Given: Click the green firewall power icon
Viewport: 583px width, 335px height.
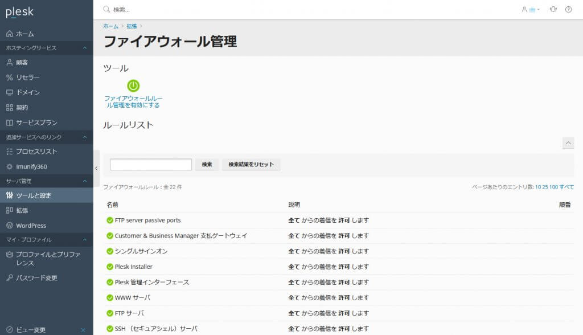Looking at the screenshot, I should (133, 85).
